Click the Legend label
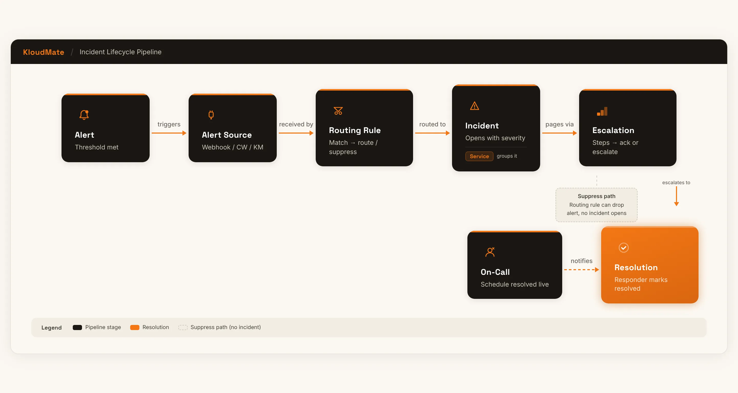The height and width of the screenshot is (393, 738). point(52,327)
